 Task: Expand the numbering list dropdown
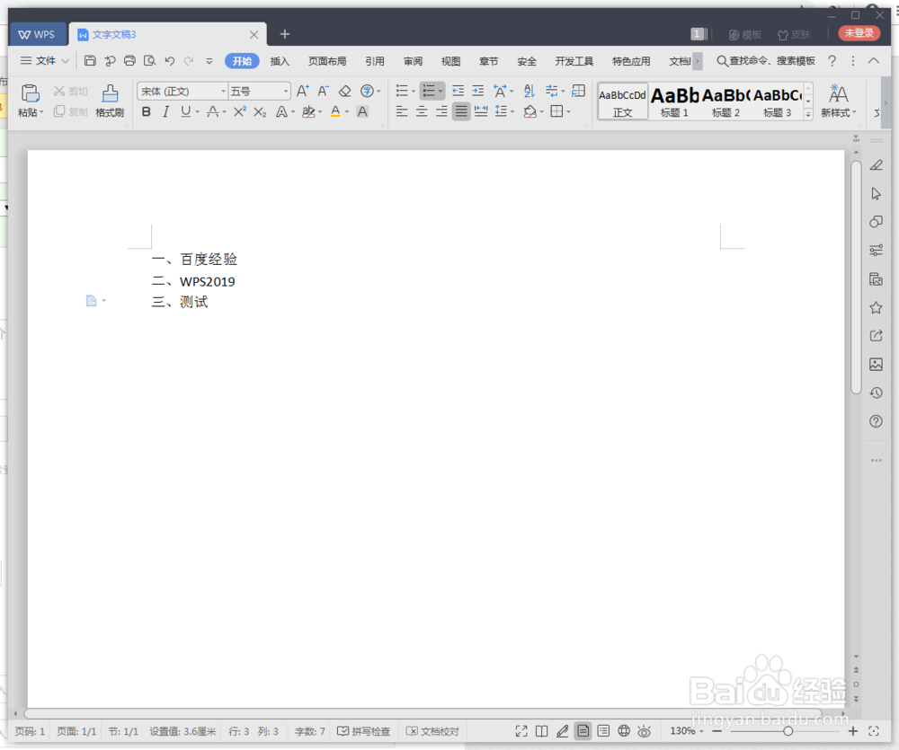tap(441, 91)
